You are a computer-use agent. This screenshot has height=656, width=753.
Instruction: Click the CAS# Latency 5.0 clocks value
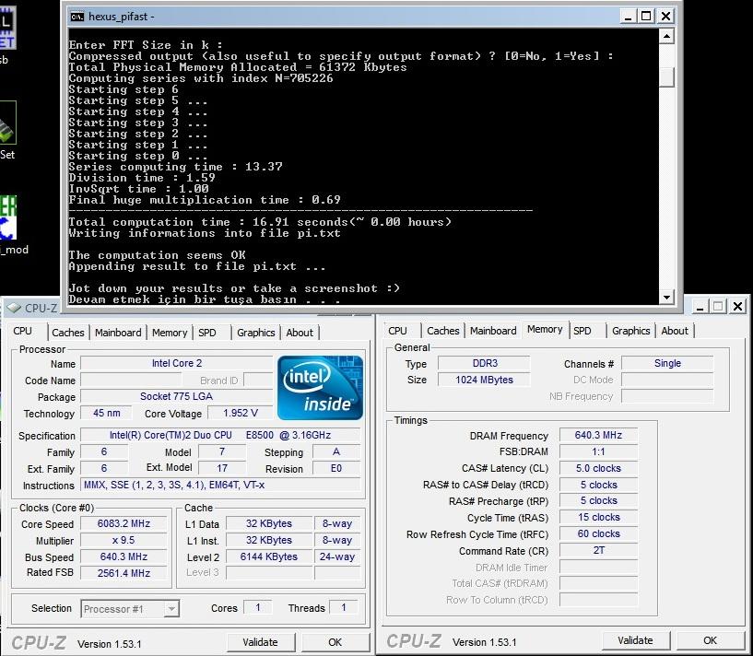coord(598,468)
